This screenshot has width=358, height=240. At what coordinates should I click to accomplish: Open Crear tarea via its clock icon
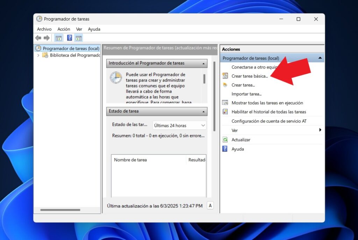[224, 85]
